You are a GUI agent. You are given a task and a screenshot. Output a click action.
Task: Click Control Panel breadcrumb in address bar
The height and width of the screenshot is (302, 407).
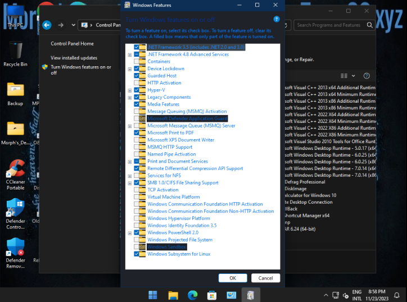click(108, 25)
